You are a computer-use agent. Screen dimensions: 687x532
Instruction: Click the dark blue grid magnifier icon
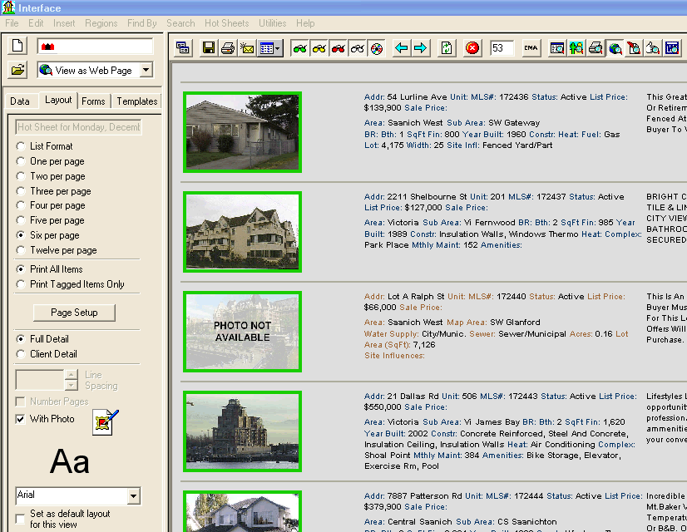(673, 48)
